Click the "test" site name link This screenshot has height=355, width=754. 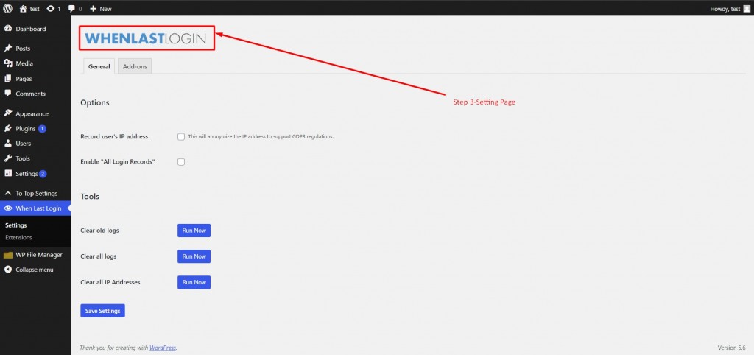(x=35, y=9)
